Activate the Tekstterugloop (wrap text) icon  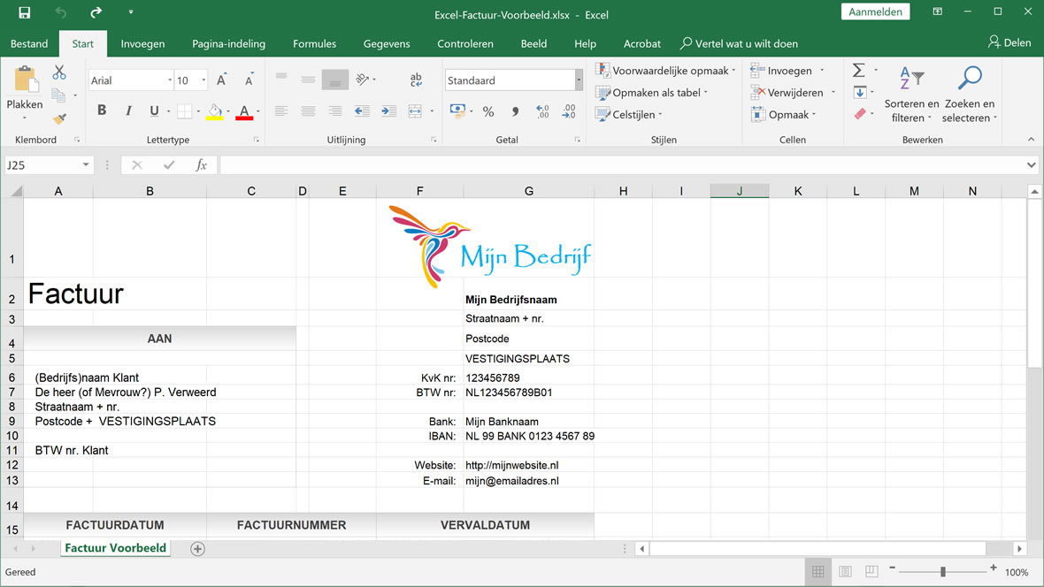point(416,80)
